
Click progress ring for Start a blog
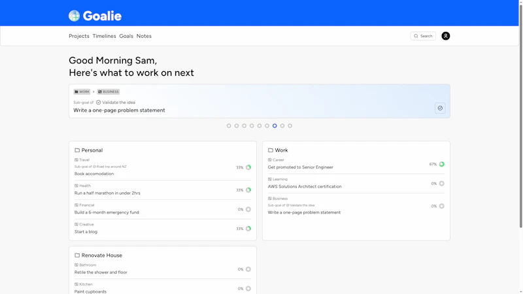coord(248,229)
